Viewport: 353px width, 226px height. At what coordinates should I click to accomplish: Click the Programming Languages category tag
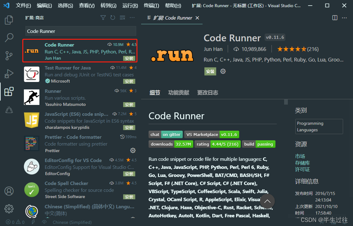319,127
